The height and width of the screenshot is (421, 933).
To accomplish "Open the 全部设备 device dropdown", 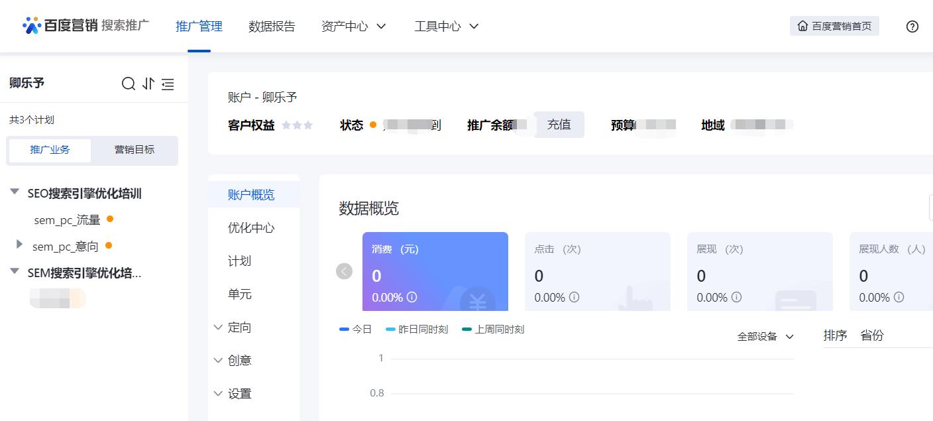I will [x=766, y=336].
